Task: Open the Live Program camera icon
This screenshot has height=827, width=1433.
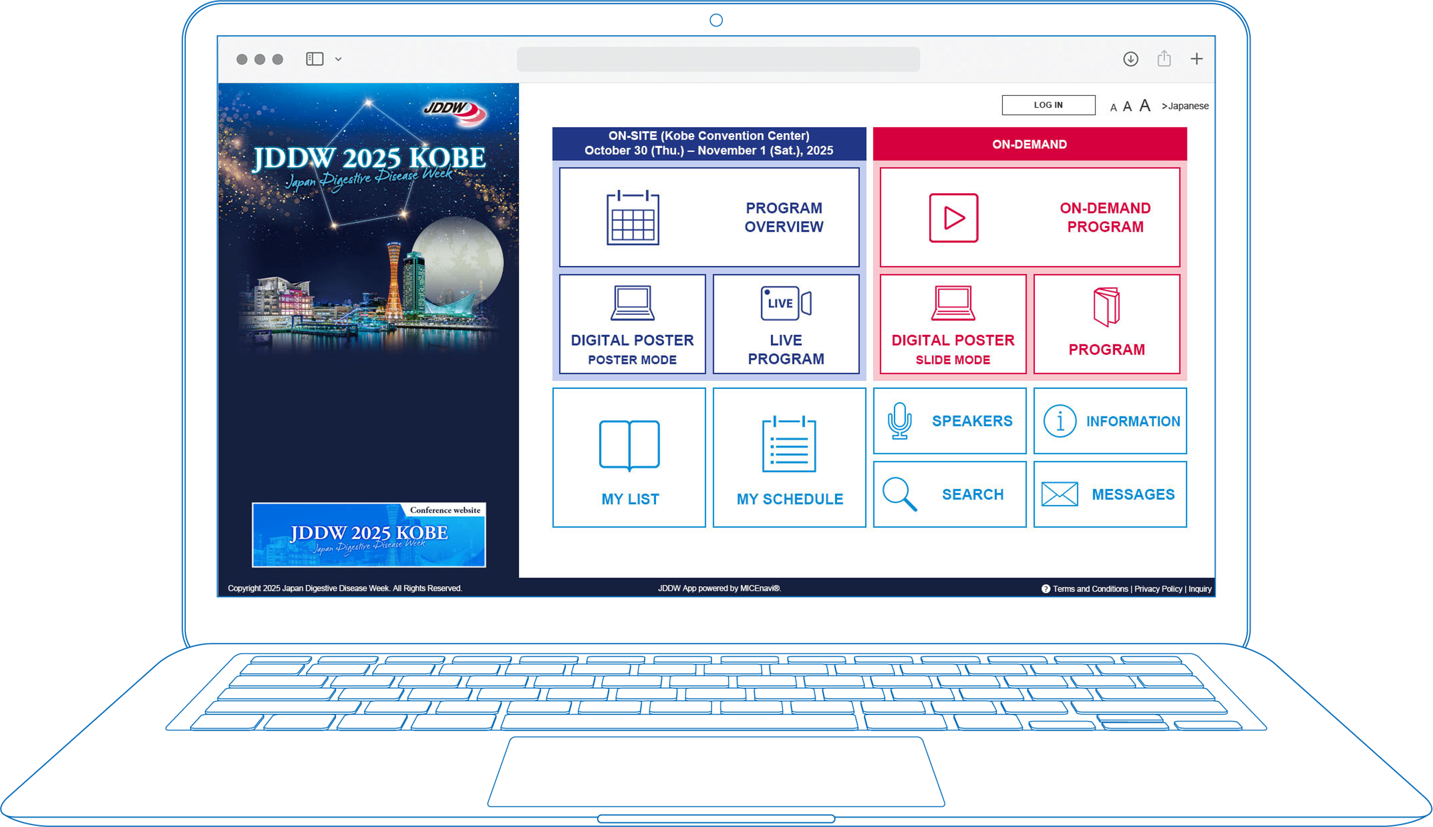Action: [785, 303]
